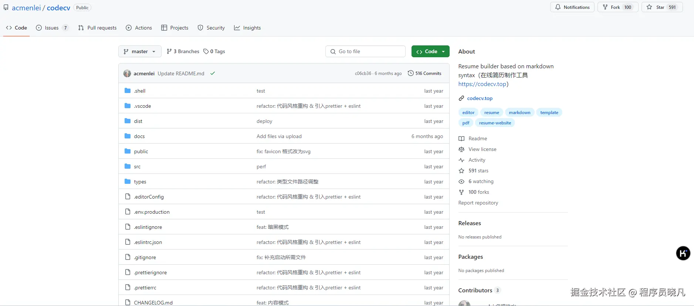
Task: Open the Pull requests tab
Action: click(98, 28)
